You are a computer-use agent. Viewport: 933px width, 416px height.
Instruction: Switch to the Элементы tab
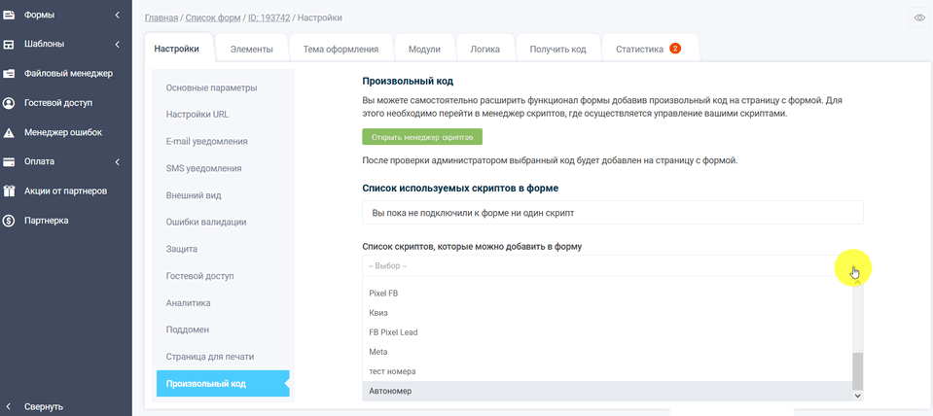(x=252, y=50)
